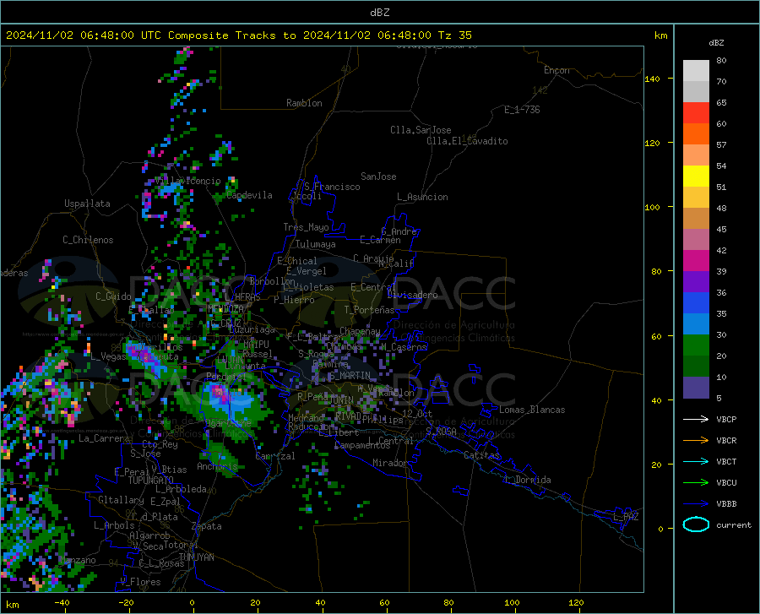Click the S_MARTIN map label
This screenshot has width=760, height=614.
pos(349,376)
